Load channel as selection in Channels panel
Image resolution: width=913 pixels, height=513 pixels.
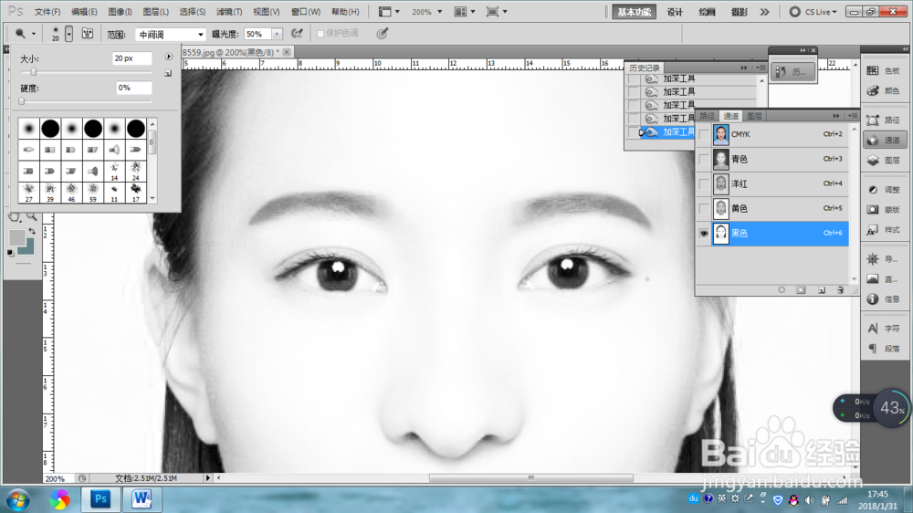tap(782, 290)
